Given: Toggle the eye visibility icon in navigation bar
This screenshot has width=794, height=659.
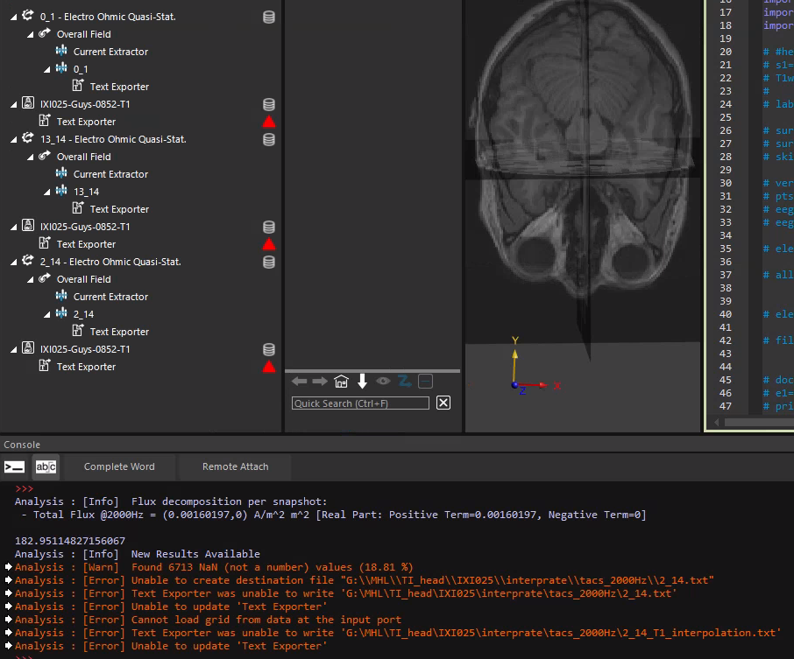Looking at the screenshot, I should tap(383, 381).
